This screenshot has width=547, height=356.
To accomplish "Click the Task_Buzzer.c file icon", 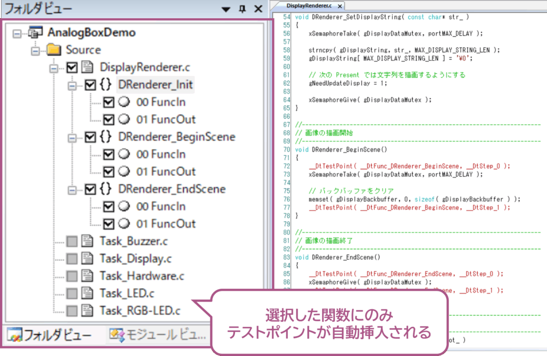I will tap(88, 241).
